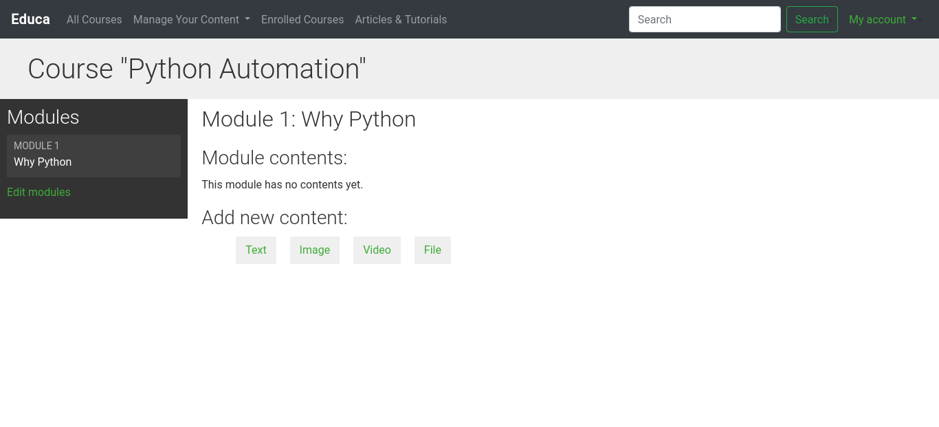This screenshot has width=939, height=427.
Task: Click the Module contents heading
Action: 274,157
